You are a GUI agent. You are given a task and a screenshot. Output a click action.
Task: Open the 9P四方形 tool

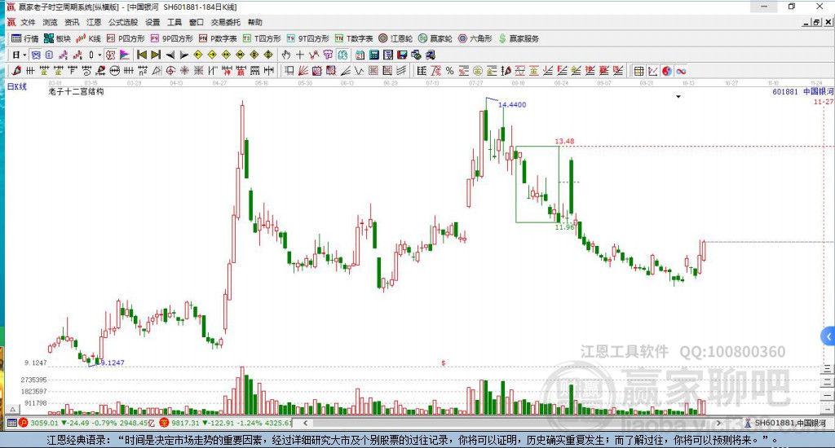click(171, 38)
